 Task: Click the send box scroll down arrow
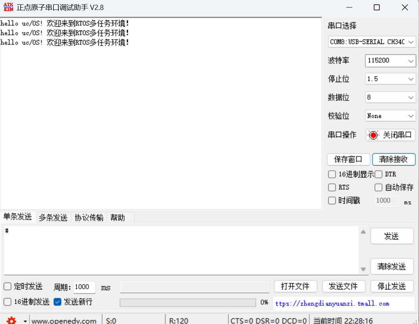(363, 269)
